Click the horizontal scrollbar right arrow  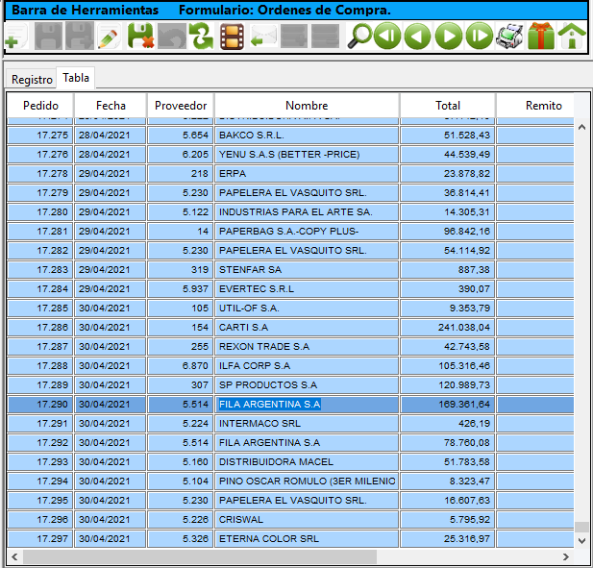pos(566,556)
